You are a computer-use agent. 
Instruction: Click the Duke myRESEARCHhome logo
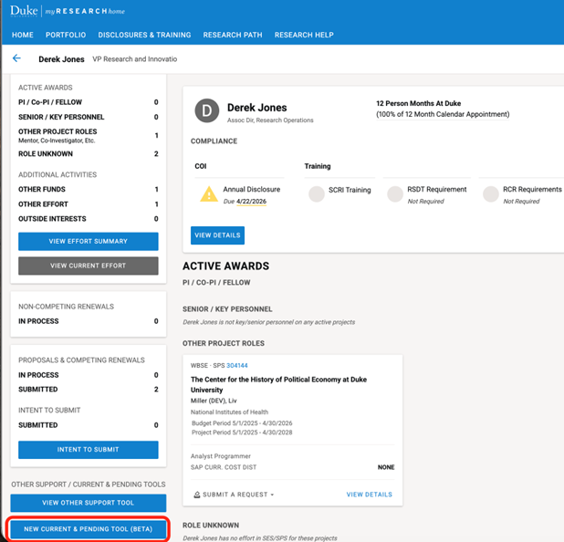click(x=68, y=11)
